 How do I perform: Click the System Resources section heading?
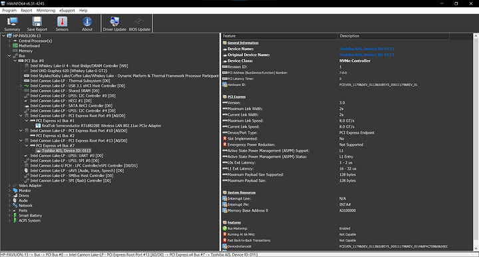(x=241, y=192)
